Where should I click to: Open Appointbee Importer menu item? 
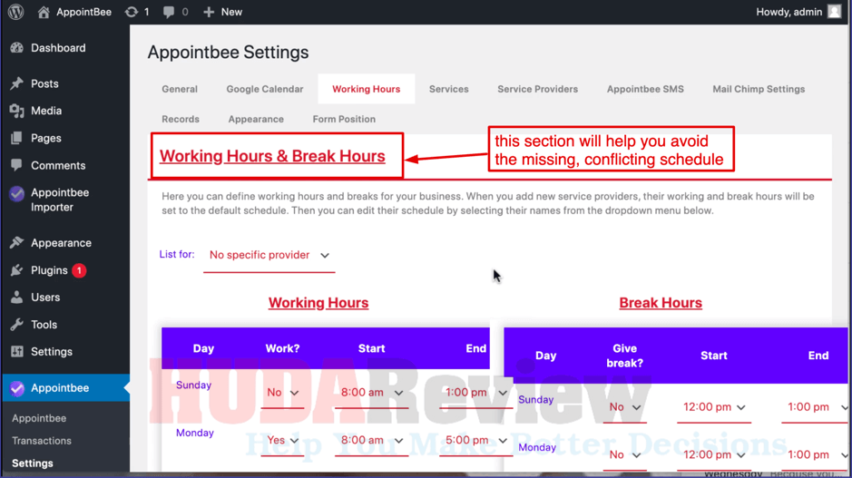point(60,200)
